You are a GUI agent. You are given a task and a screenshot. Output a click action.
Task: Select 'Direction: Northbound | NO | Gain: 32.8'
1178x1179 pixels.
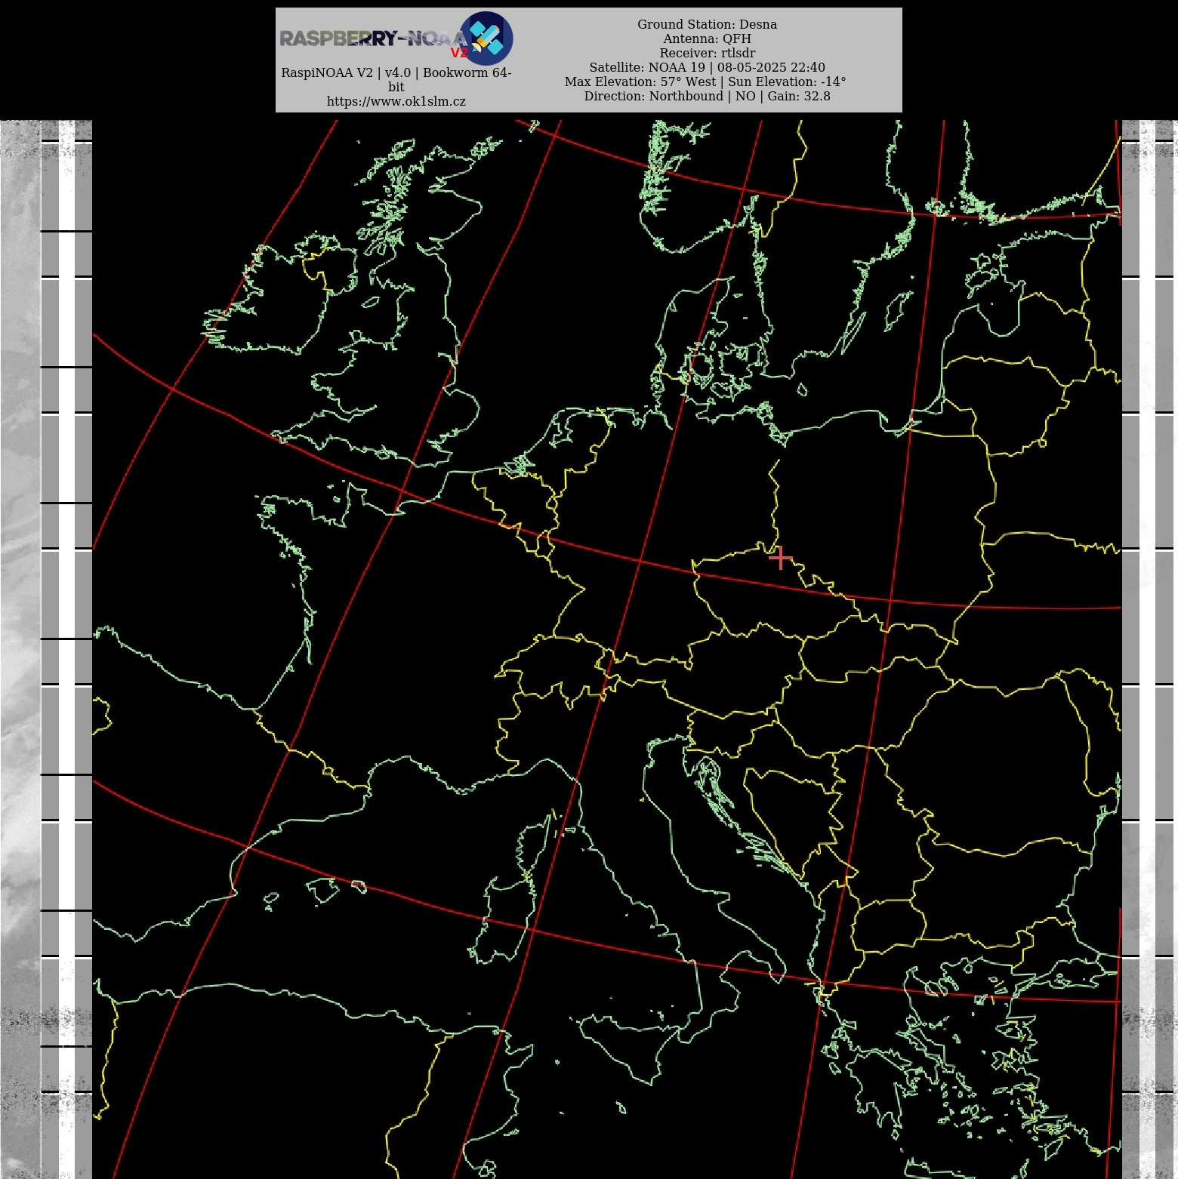coord(707,96)
